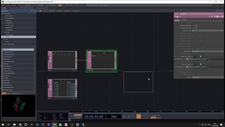Viewport: 225px width, 127px height.
Task: Switch to the Select parameter page
Action: tap(177, 20)
